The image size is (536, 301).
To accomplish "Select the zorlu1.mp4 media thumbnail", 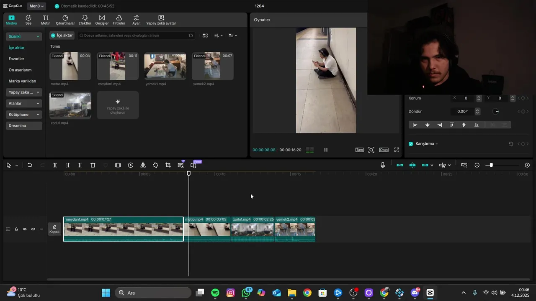I will pyautogui.click(x=70, y=105).
